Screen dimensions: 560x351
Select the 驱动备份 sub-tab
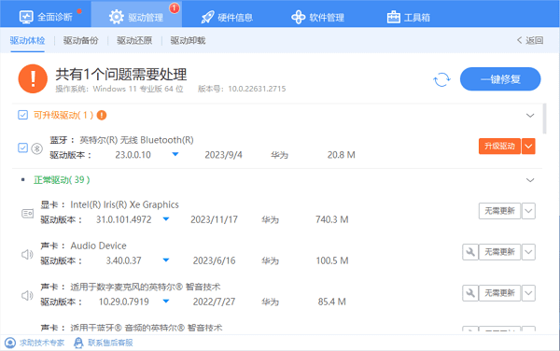[x=80, y=41]
